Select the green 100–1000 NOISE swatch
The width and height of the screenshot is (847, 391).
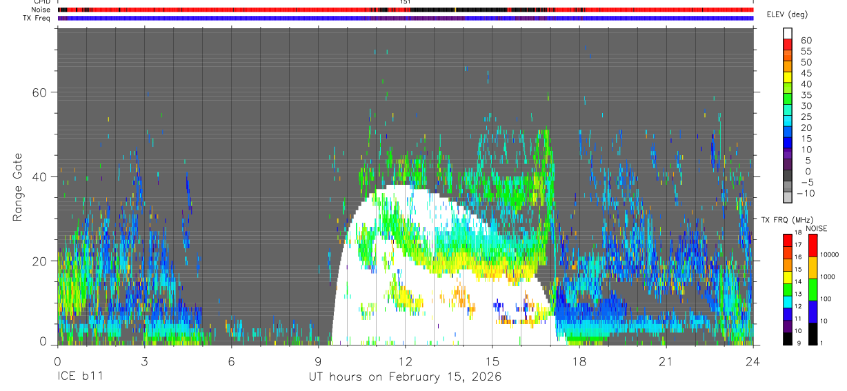(812, 289)
